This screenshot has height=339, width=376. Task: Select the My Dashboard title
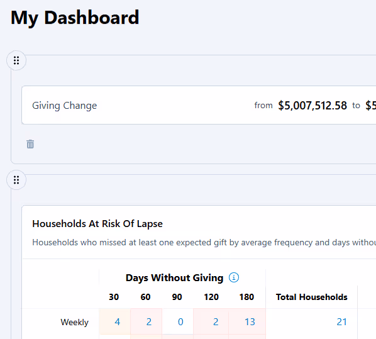[x=75, y=18]
